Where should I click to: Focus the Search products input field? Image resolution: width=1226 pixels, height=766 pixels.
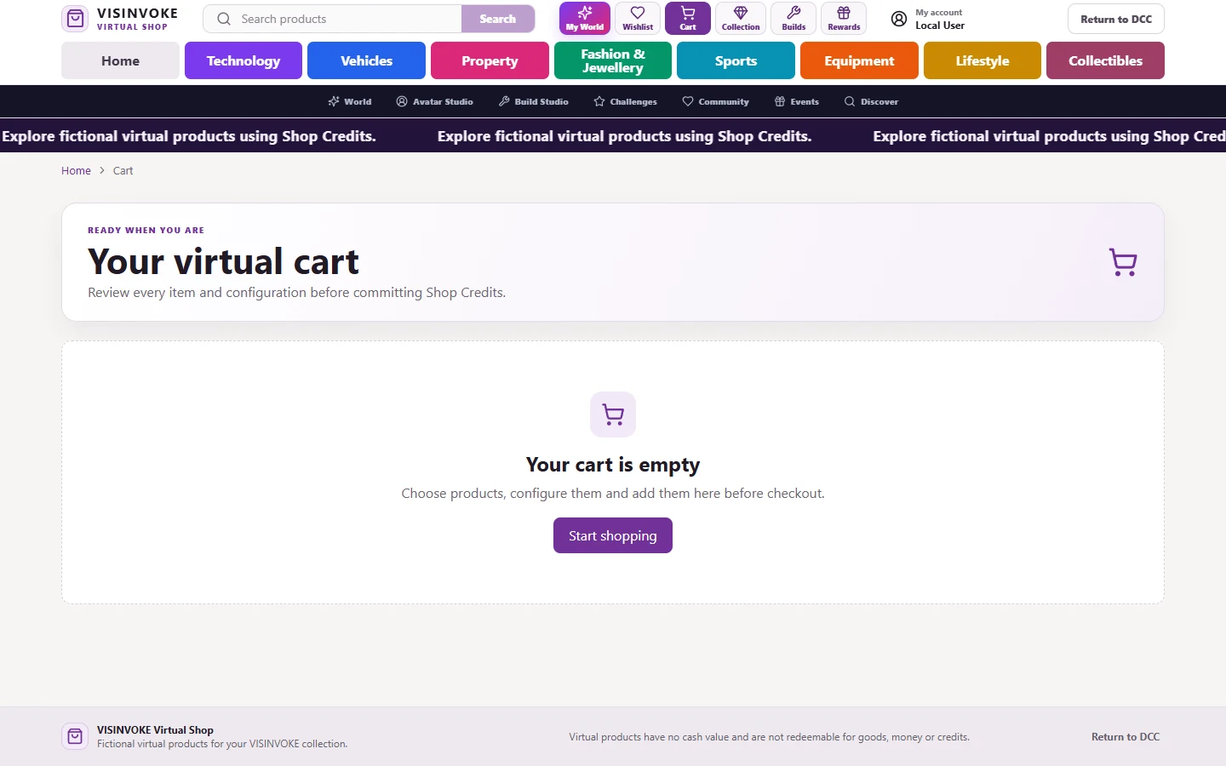pos(349,19)
